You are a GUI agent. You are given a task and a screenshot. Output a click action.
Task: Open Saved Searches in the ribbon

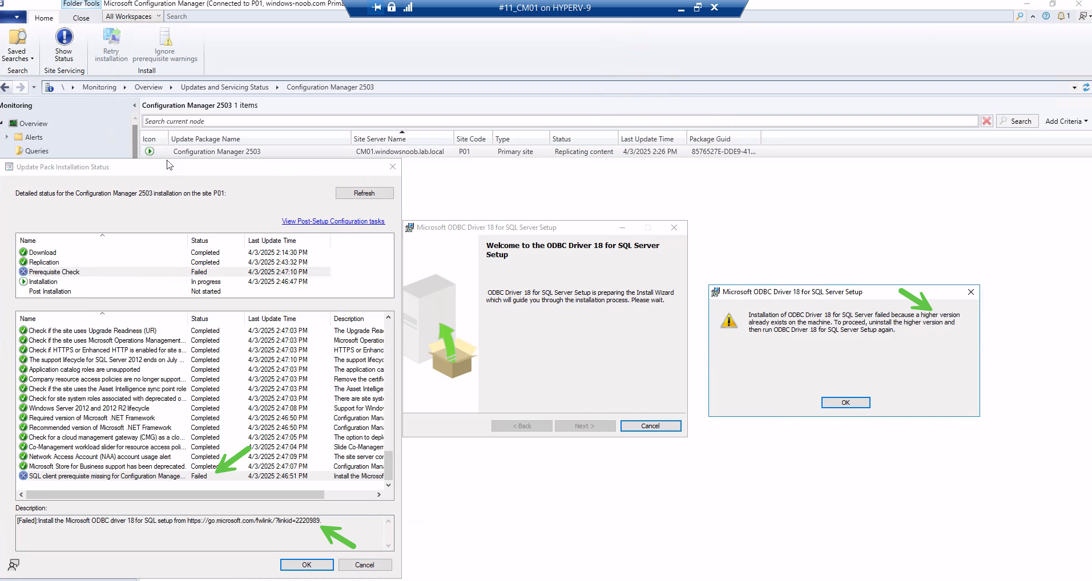coord(17,45)
